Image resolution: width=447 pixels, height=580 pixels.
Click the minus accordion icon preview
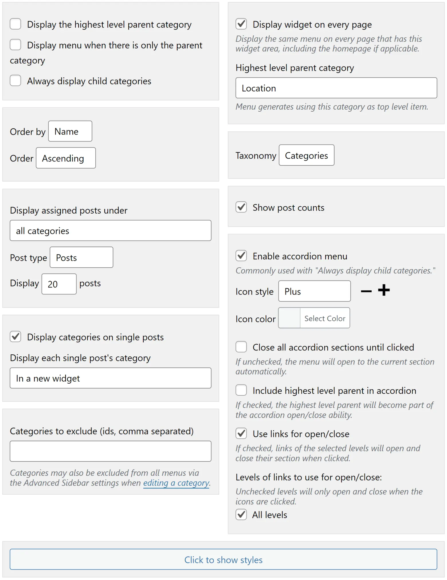(x=366, y=291)
